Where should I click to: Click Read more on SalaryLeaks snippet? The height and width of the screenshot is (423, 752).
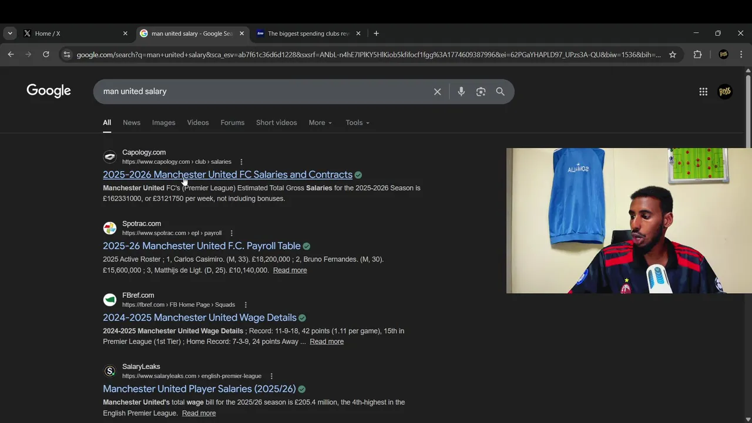click(x=199, y=413)
